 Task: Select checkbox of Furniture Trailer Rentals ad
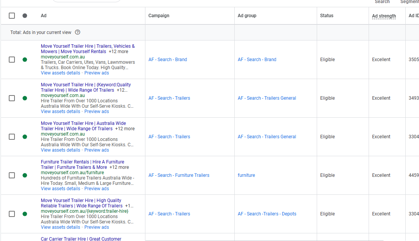click(x=12, y=175)
